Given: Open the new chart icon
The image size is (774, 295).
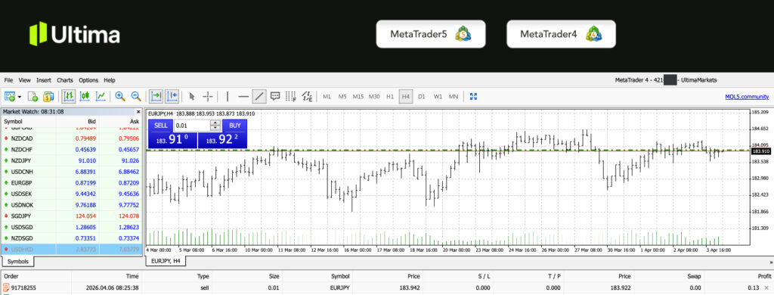Looking at the screenshot, I should [10, 96].
